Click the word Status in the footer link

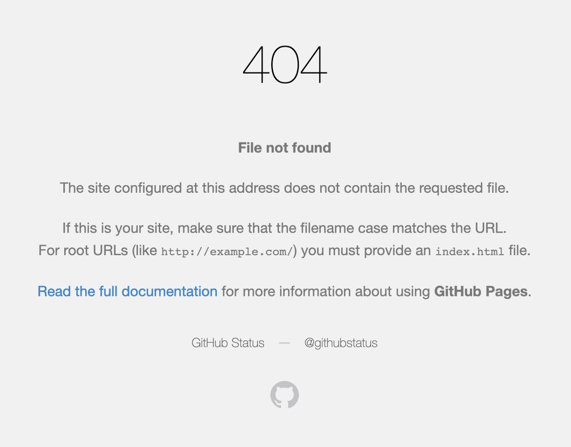247,343
